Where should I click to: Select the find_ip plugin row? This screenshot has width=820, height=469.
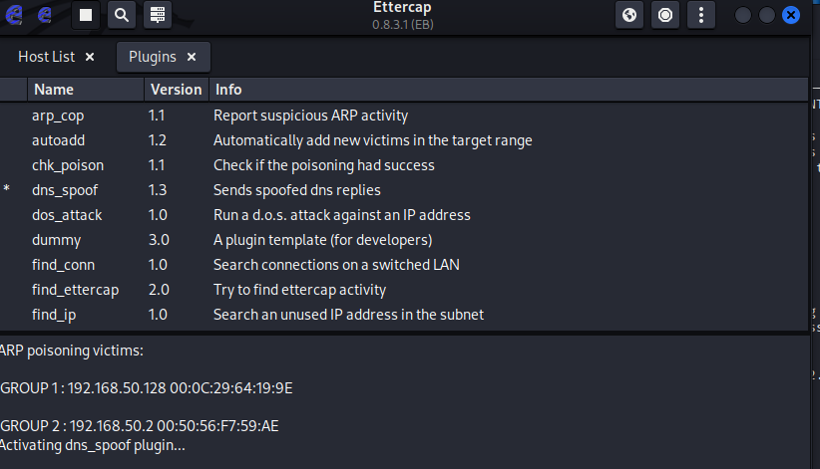coord(53,315)
